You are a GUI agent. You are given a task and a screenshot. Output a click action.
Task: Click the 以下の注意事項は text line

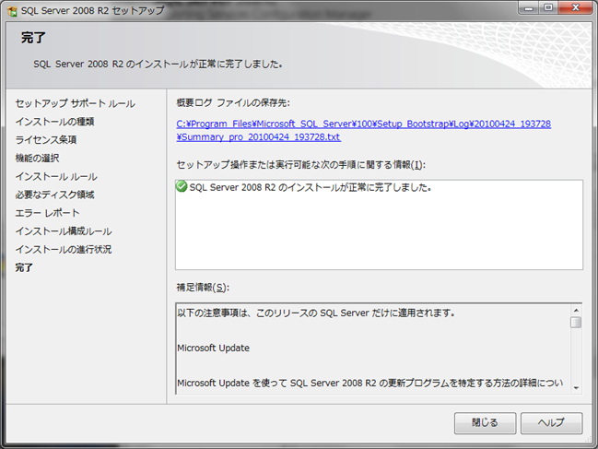click(316, 313)
